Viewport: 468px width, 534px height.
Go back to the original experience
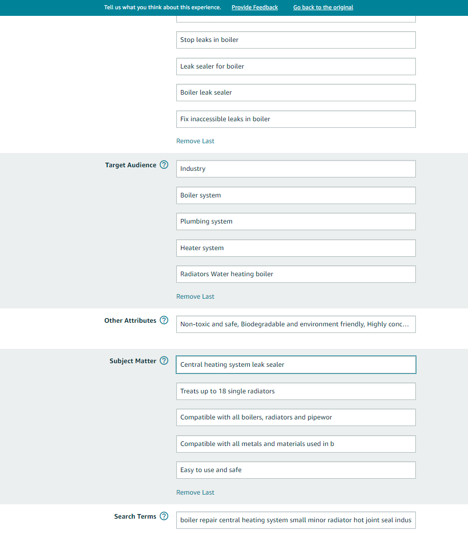point(323,8)
